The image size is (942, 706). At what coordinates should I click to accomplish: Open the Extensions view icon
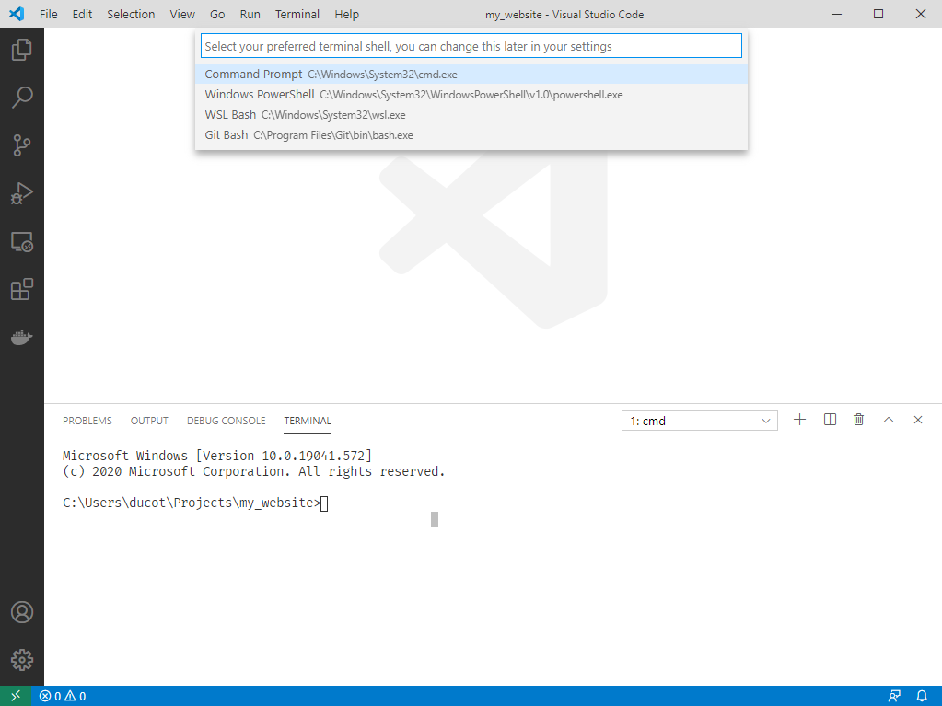point(21,289)
